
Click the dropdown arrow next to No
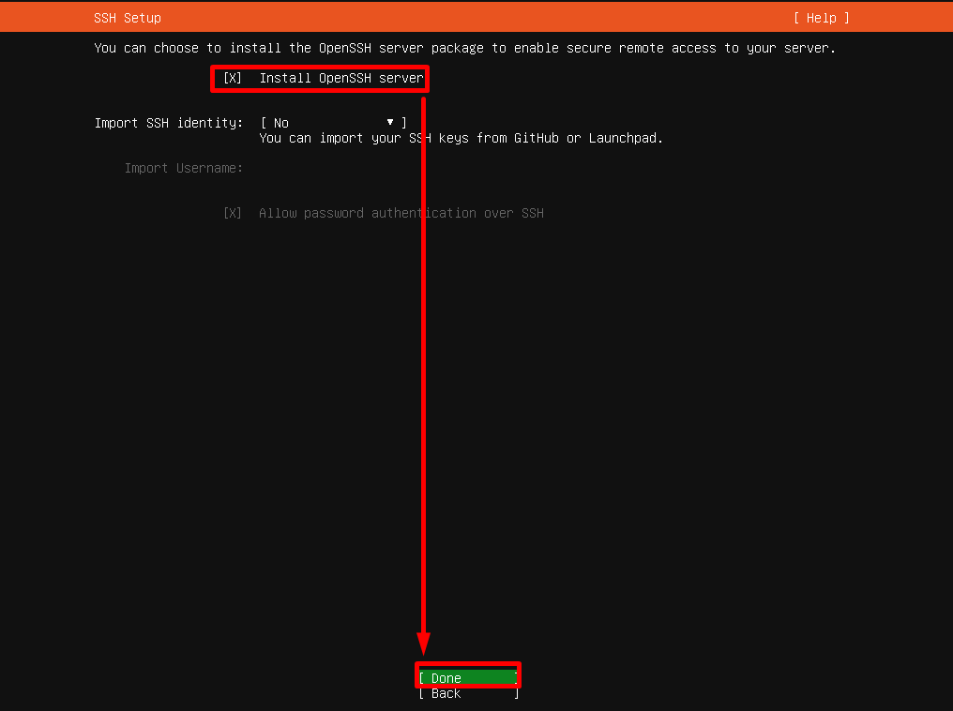tap(389, 122)
